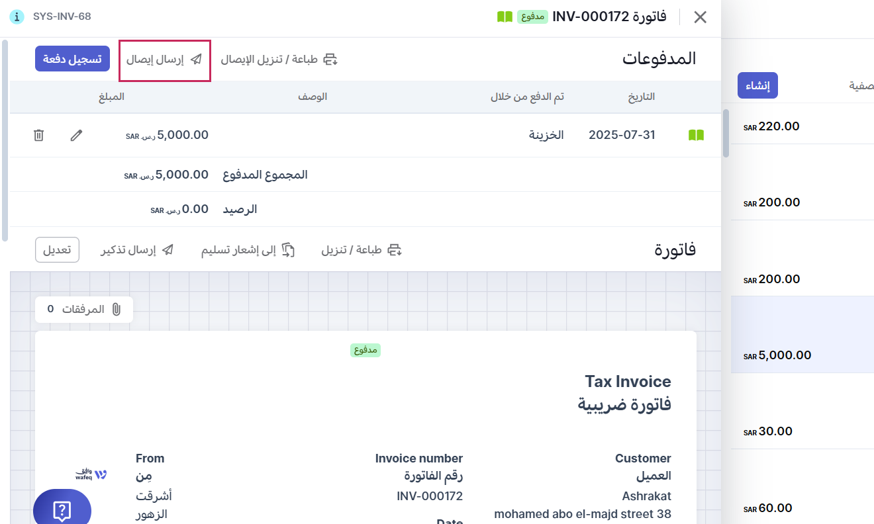The height and width of the screenshot is (524, 874).
Task: Click the trash icon to delete payment
Action: click(39, 135)
